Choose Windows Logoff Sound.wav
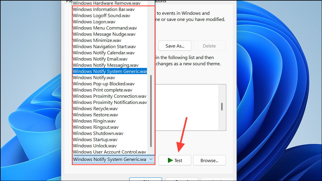The width and height of the screenshot is (322, 181). pyautogui.click(x=110, y=16)
